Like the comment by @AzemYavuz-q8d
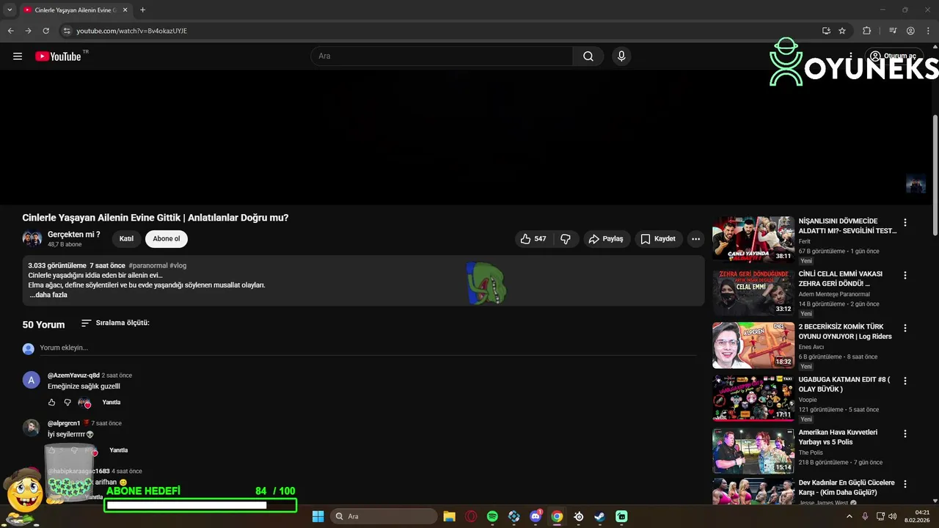Viewport: 939px width, 528px height. [x=51, y=403]
